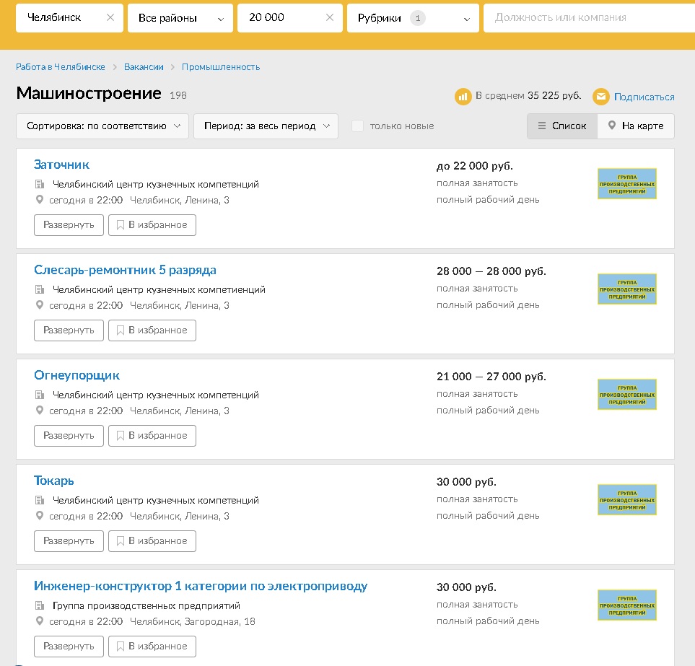Click the Подписаться link
695x666 pixels.
[644, 97]
